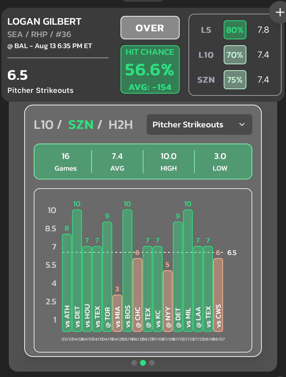Expand the dropdown chevron arrow
The image size is (286, 377).
[x=242, y=124]
